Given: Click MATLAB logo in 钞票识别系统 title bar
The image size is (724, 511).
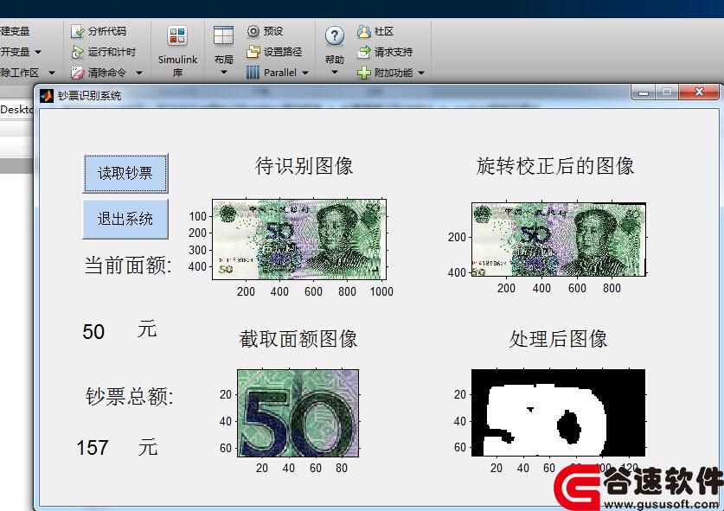Looking at the screenshot, I should coord(47,96).
